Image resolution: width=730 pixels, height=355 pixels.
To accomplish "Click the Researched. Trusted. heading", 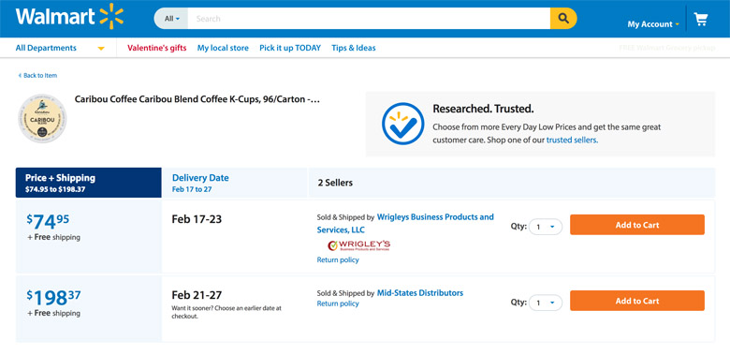I will coord(483,109).
